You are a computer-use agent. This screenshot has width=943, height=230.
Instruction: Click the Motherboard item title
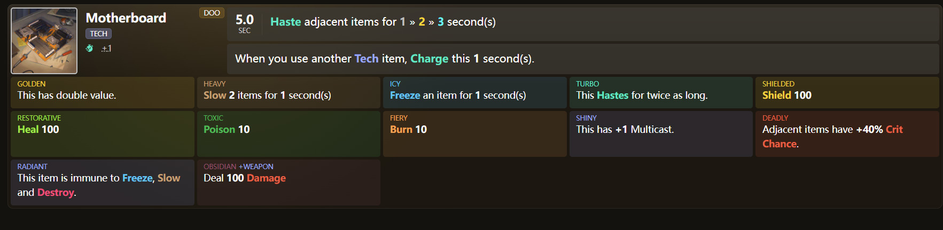tap(126, 18)
